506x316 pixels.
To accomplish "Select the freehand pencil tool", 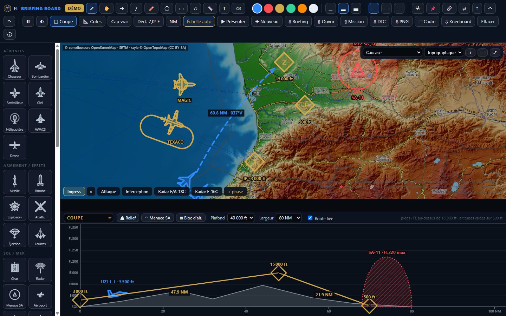I will (x=151, y=8).
